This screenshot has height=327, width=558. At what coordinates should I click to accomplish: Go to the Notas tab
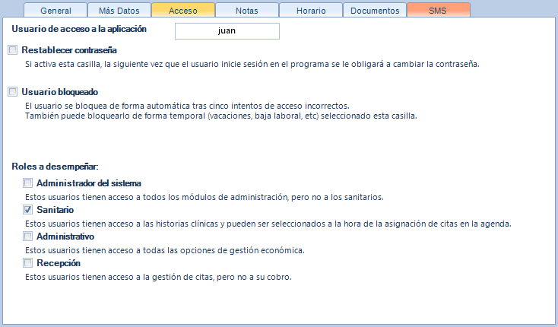pos(246,11)
